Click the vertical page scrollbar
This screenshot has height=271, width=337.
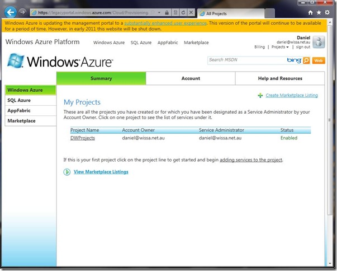pos(330,120)
